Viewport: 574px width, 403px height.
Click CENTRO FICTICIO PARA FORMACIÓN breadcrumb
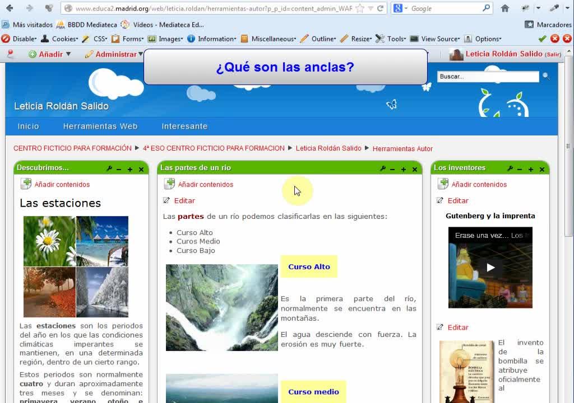tap(72, 148)
